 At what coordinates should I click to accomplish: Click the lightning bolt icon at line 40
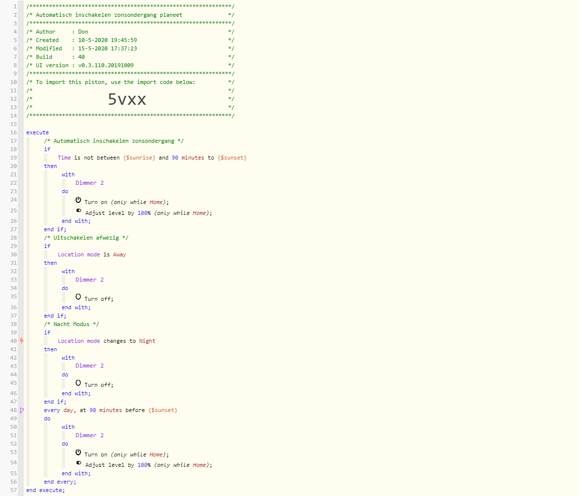[x=22, y=341]
